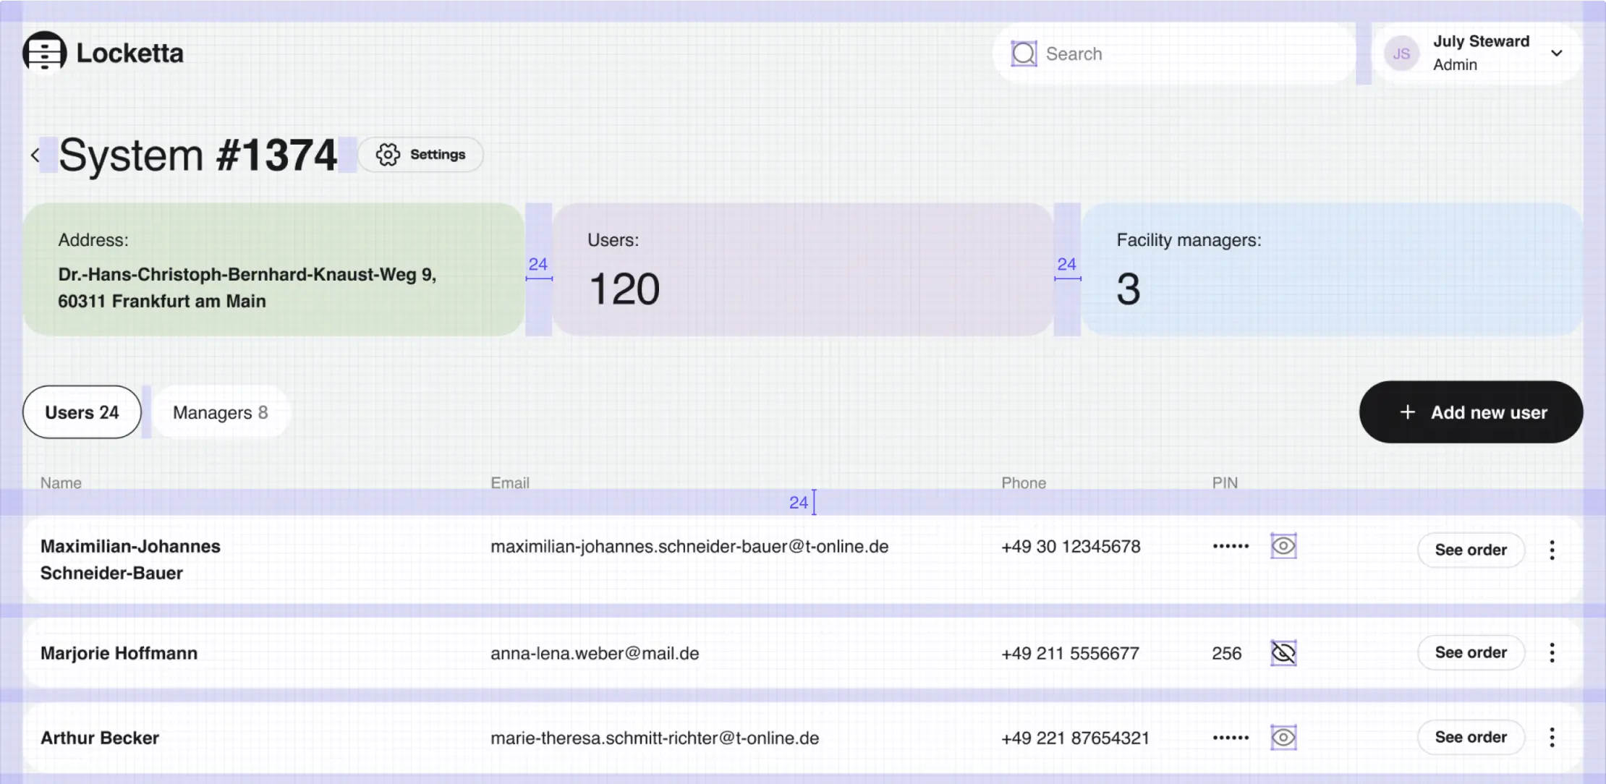Image resolution: width=1606 pixels, height=784 pixels.
Task: Click the Phone column header
Action: coord(1024,482)
